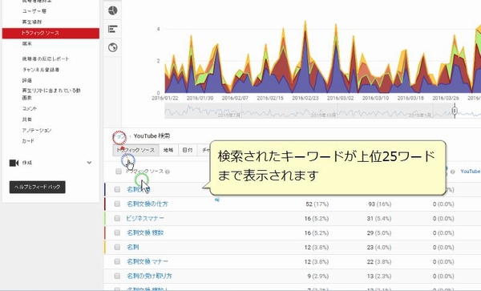Viewport: 481px width, 291px height.
Task: Select the トラフィック ソース dimension tab
Action: [136, 150]
